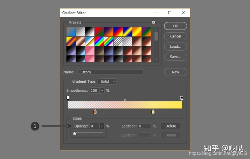
Task: Pick the full rainbow spectrum preset
Action: pyautogui.click(x=99, y=41)
